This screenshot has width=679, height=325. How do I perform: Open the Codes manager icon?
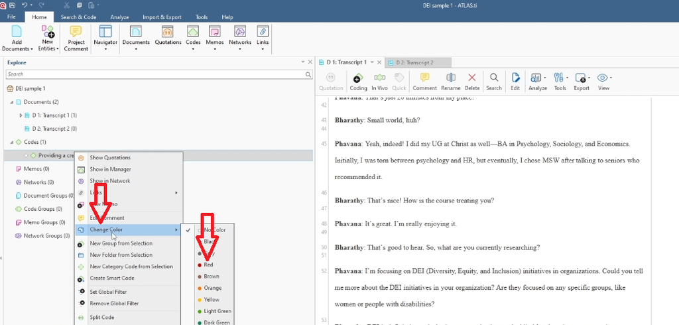pyautogui.click(x=193, y=32)
